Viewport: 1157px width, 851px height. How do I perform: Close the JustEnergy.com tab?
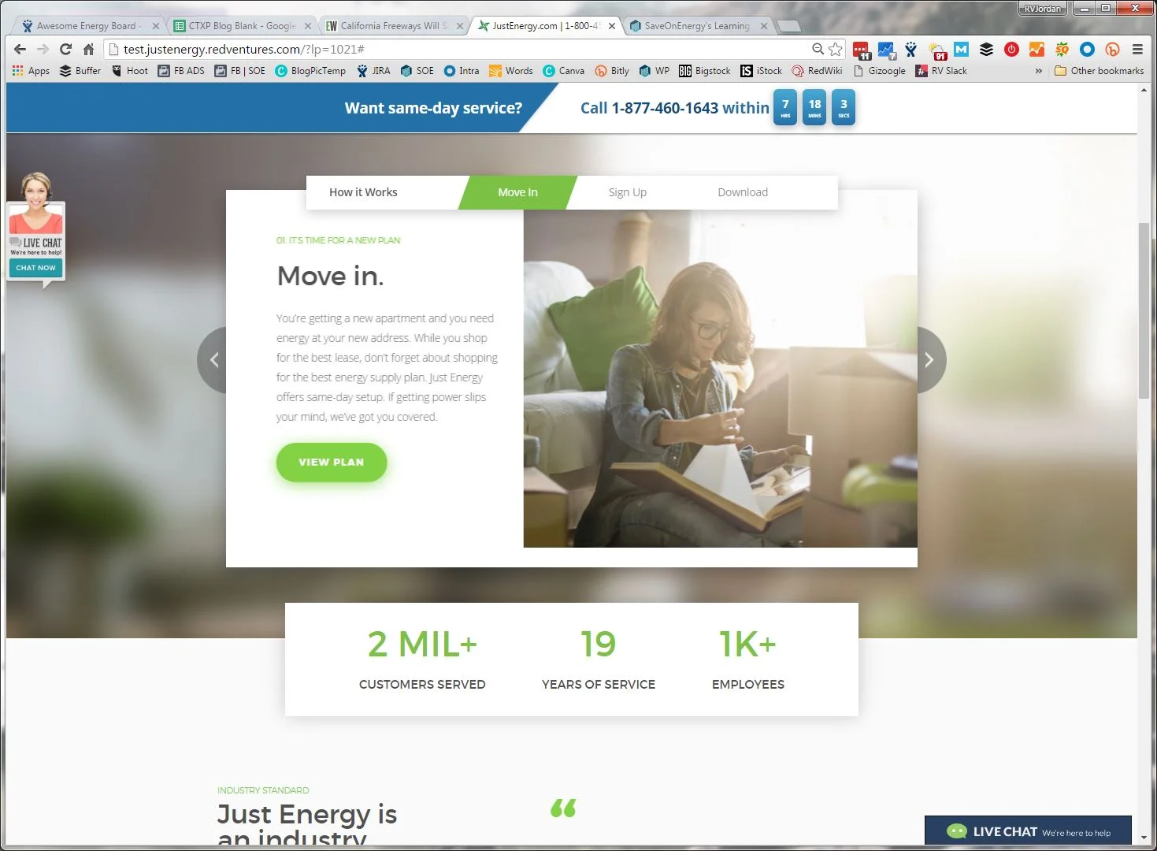612,26
